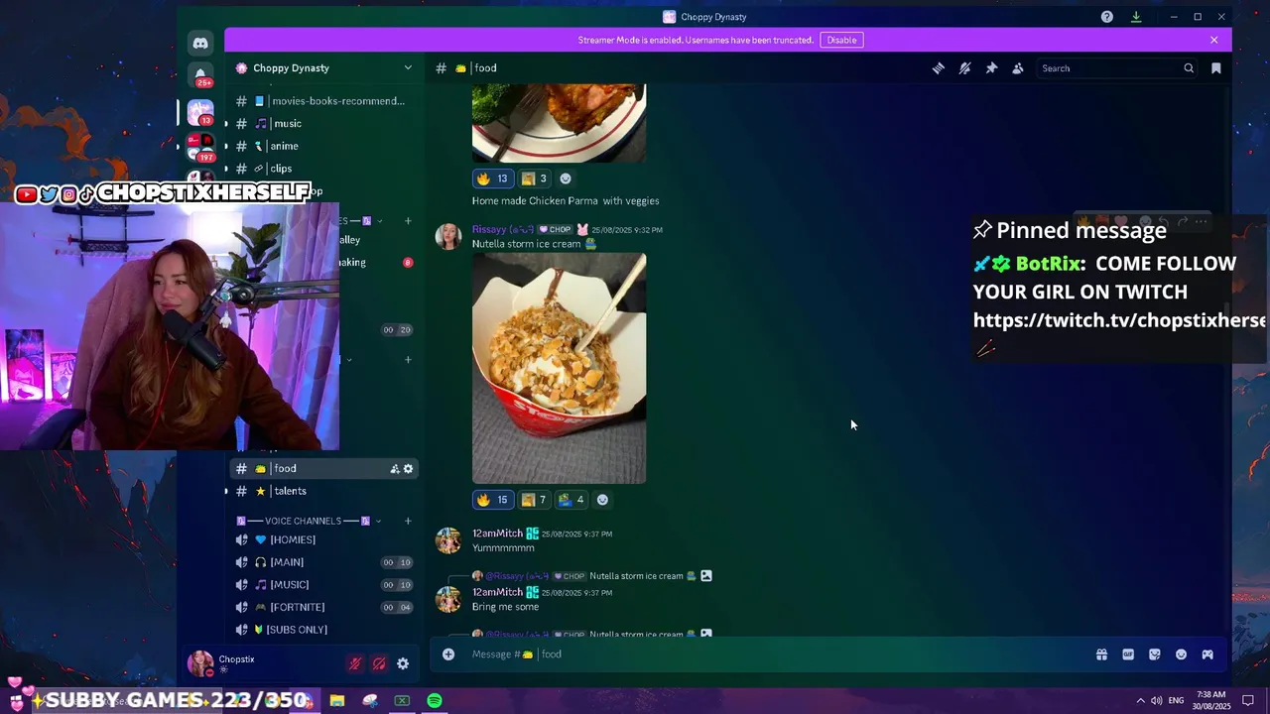Viewport: 1270px width, 714px height.
Task: Open the anime channel
Action: tap(322, 146)
